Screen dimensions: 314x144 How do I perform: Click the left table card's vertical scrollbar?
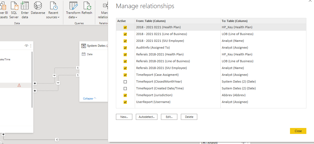[x=32, y=79]
